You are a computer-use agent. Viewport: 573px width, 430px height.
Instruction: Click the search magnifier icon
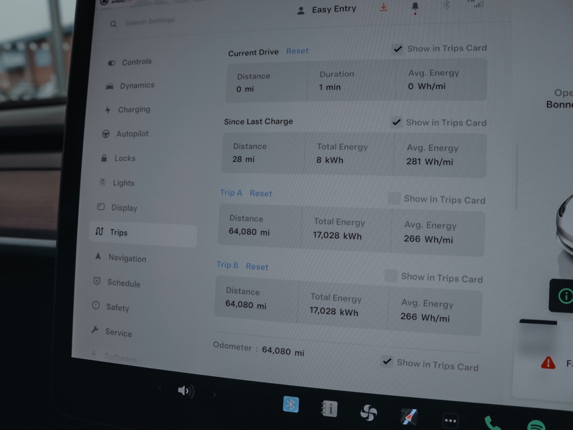click(x=113, y=24)
